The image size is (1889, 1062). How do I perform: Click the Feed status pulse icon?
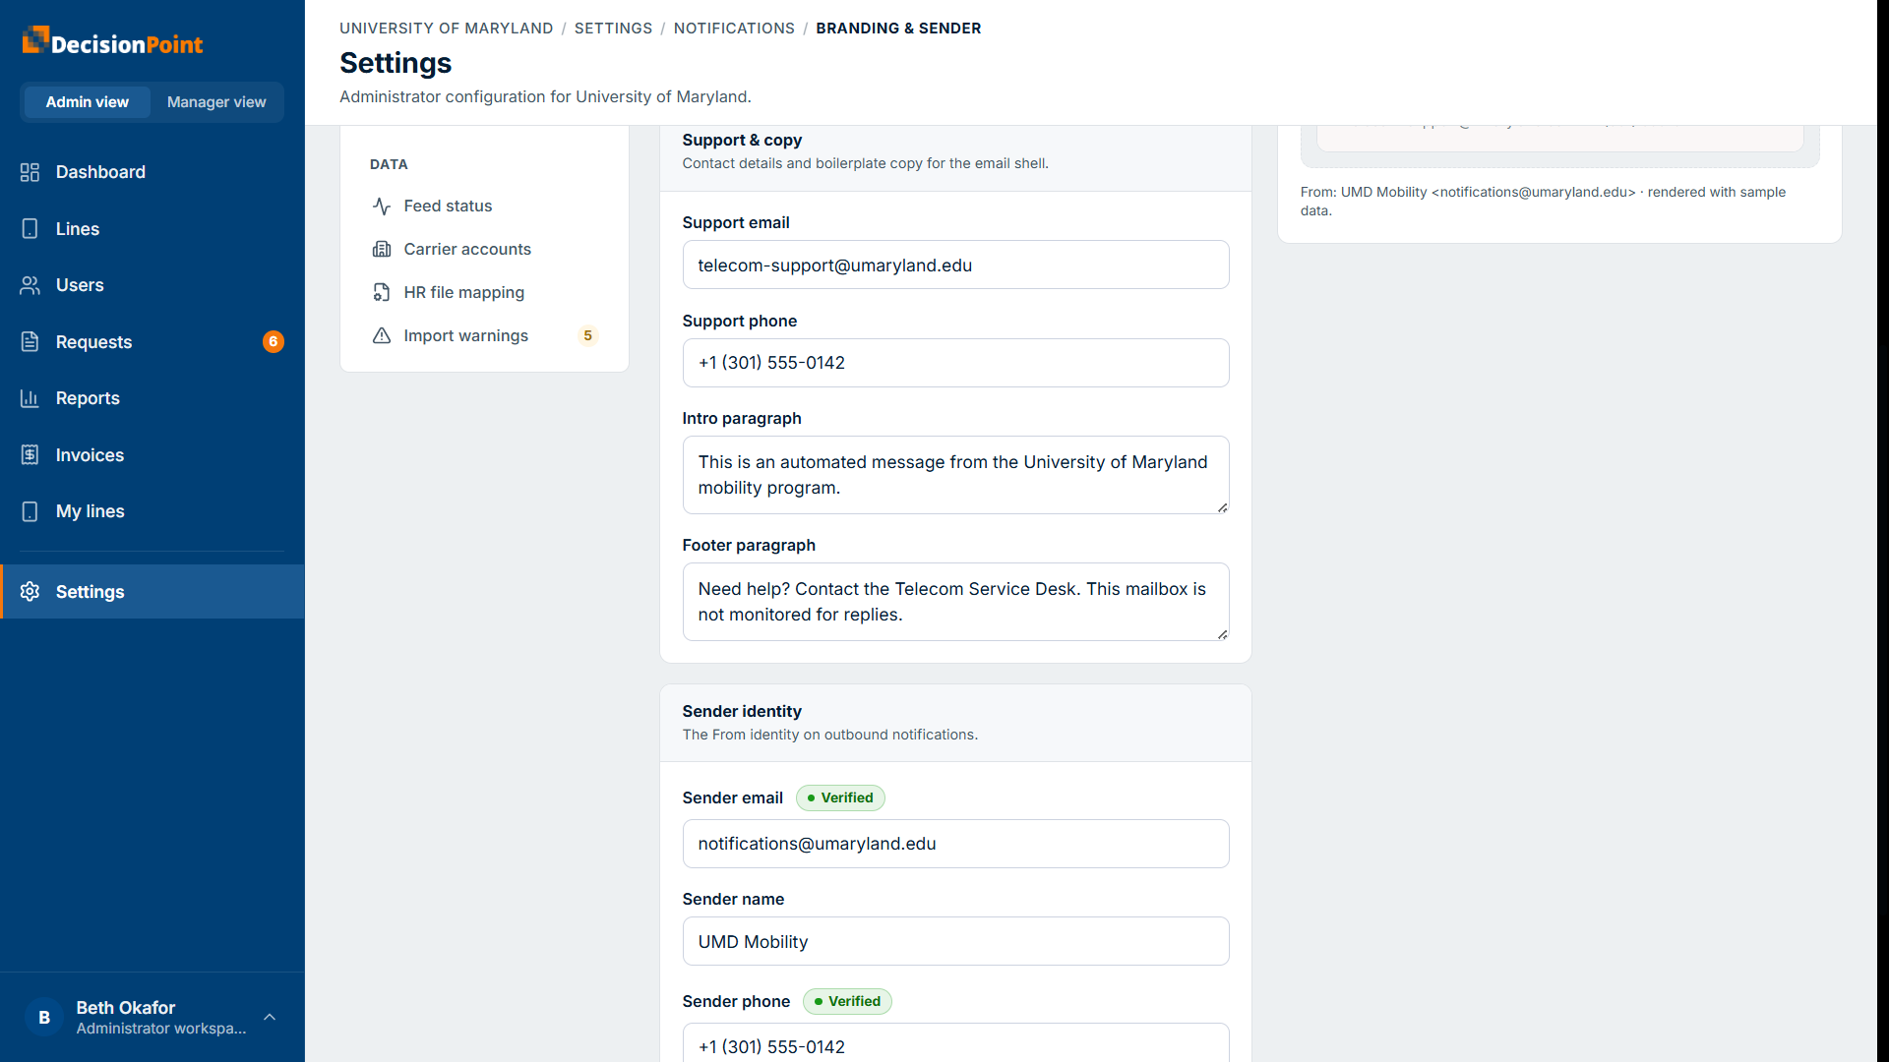[382, 206]
